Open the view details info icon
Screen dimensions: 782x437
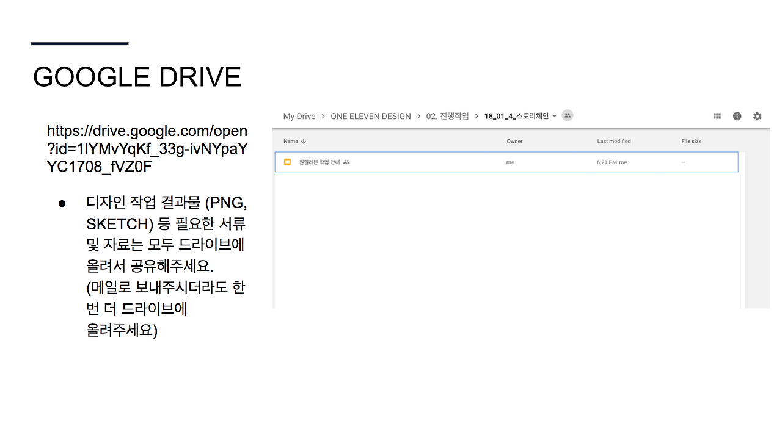coord(737,116)
